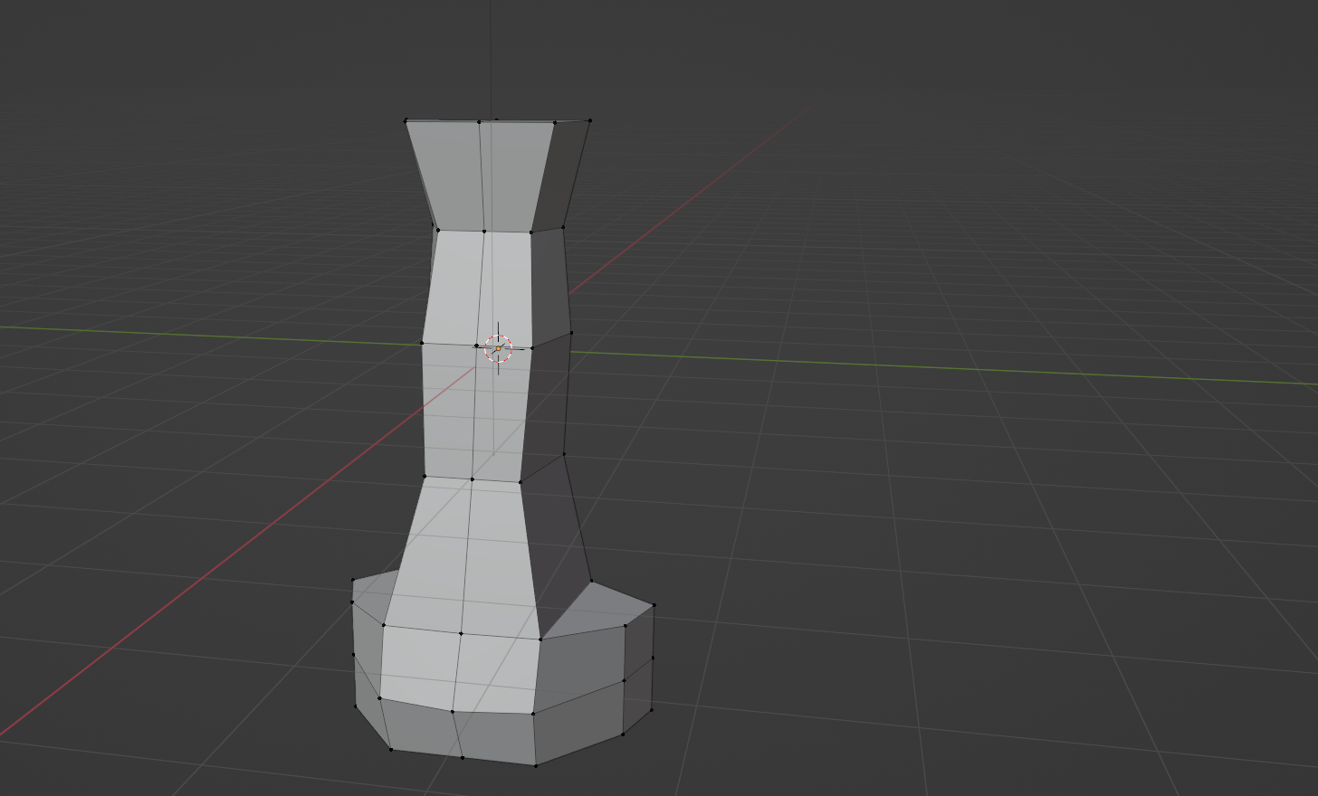1318x796 pixels.
Task: Select the base's bottom-left corner vertex
Action: coord(391,749)
